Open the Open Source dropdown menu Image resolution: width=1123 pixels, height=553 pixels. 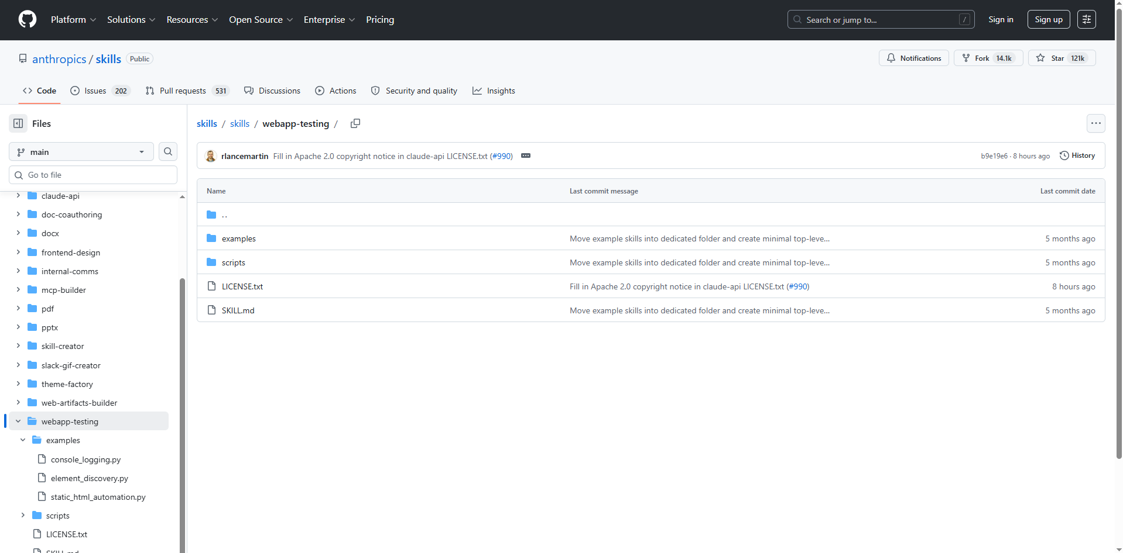(261, 19)
